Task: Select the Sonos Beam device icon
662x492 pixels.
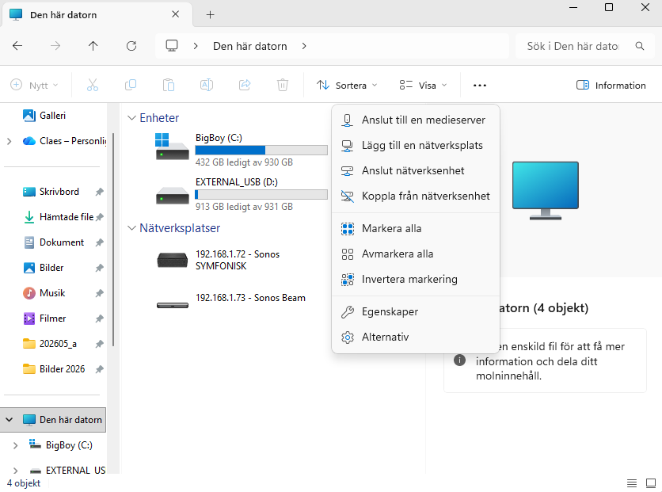Action: click(172, 305)
